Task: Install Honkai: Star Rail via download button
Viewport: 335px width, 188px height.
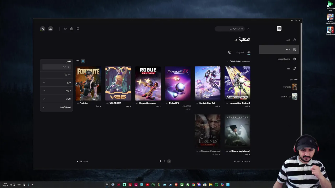Action: pyautogui.click(x=218, y=106)
